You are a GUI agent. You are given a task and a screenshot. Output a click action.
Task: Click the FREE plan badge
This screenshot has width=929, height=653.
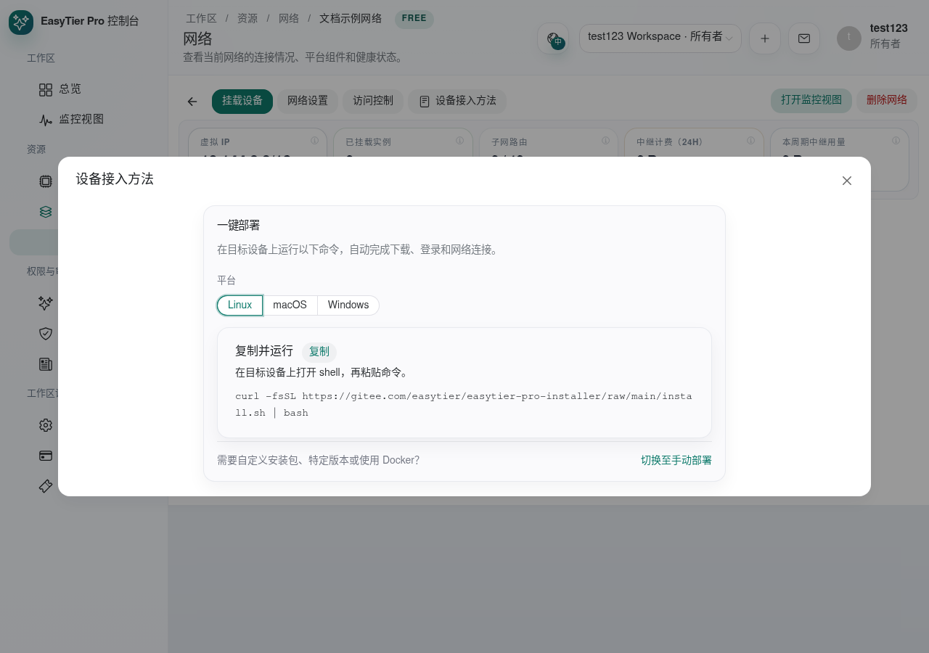[x=414, y=19]
